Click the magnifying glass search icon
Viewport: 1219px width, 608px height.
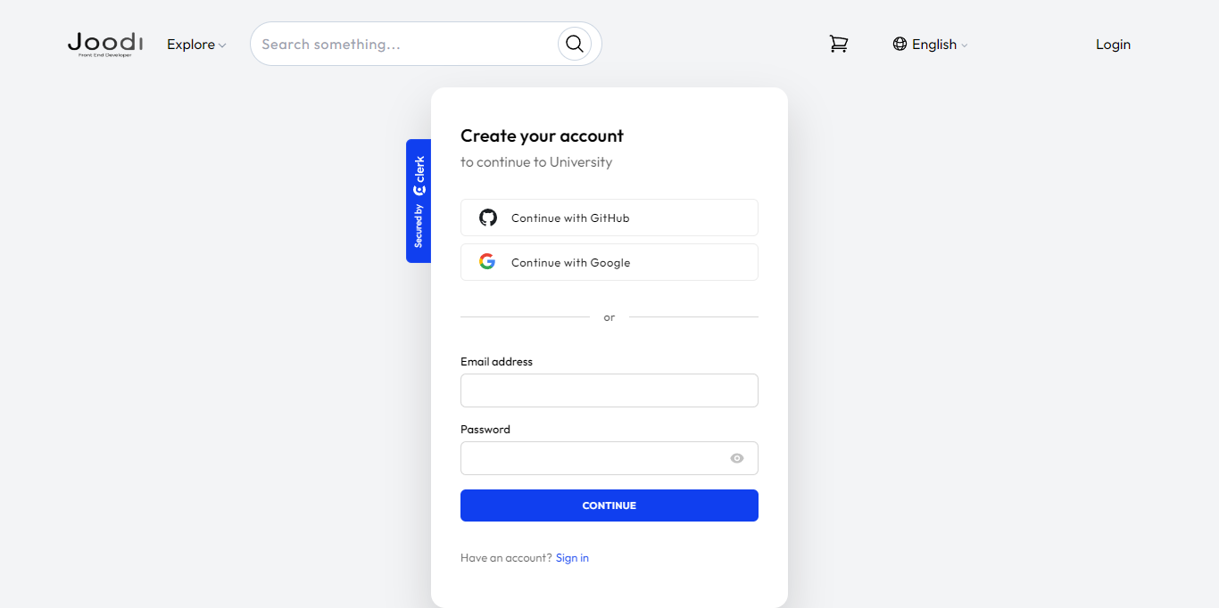(575, 44)
